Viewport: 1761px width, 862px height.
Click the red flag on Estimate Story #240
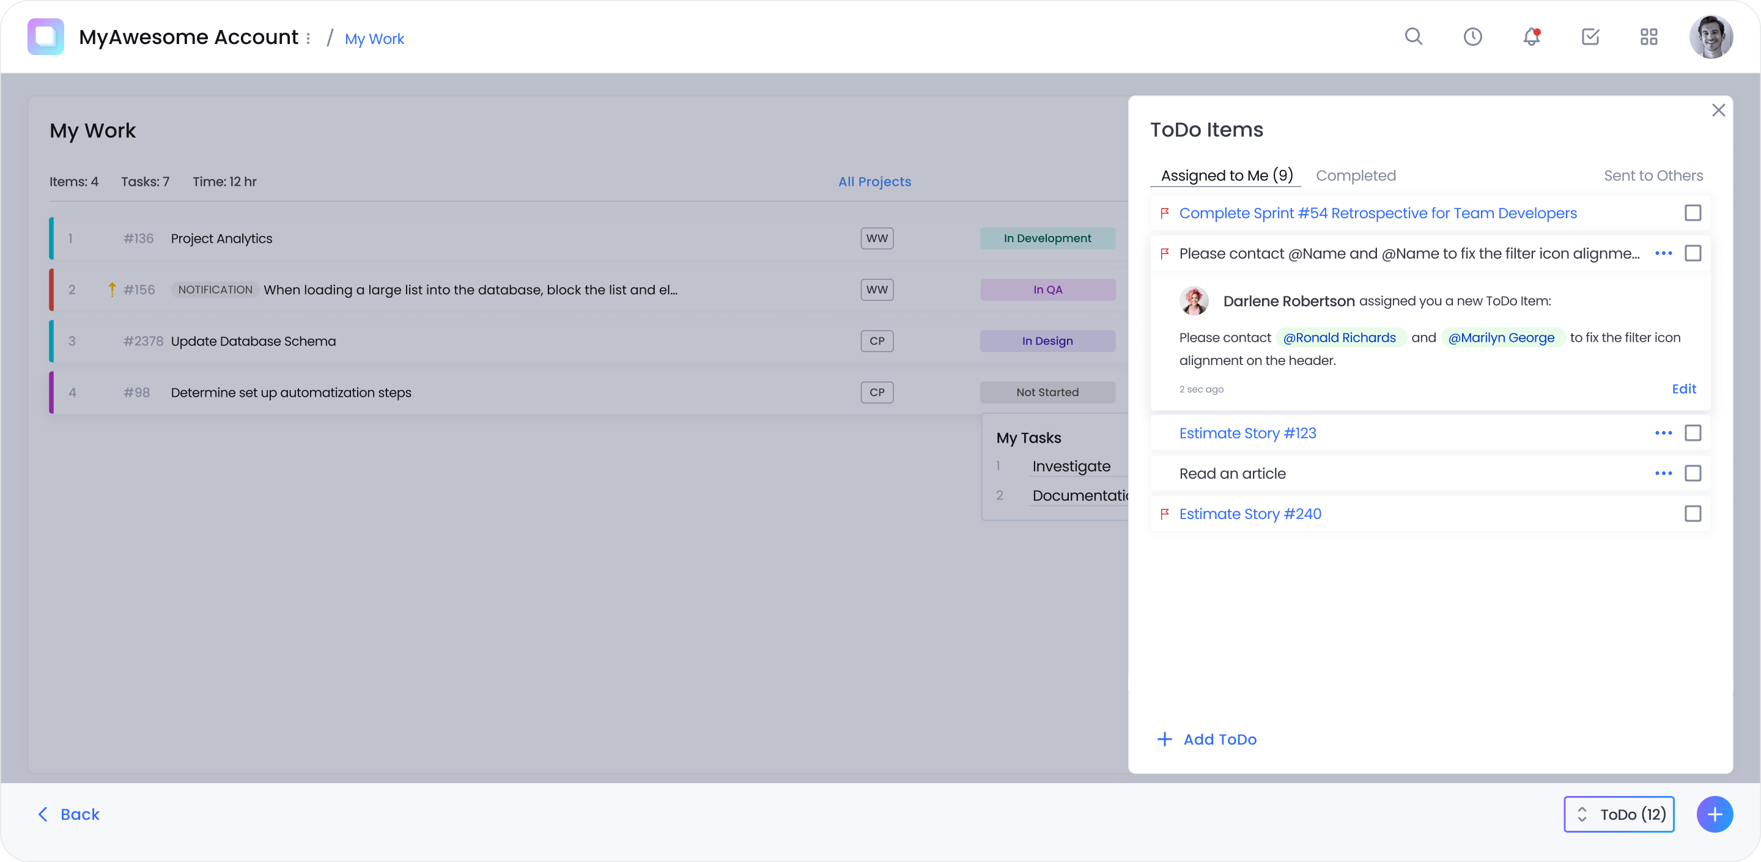click(x=1165, y=514)
